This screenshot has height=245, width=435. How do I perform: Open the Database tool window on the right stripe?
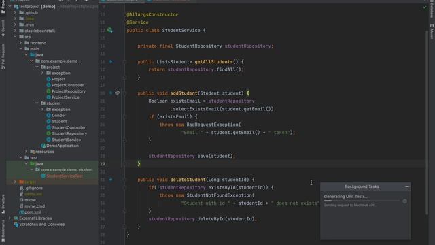click(x=432, y=10)
